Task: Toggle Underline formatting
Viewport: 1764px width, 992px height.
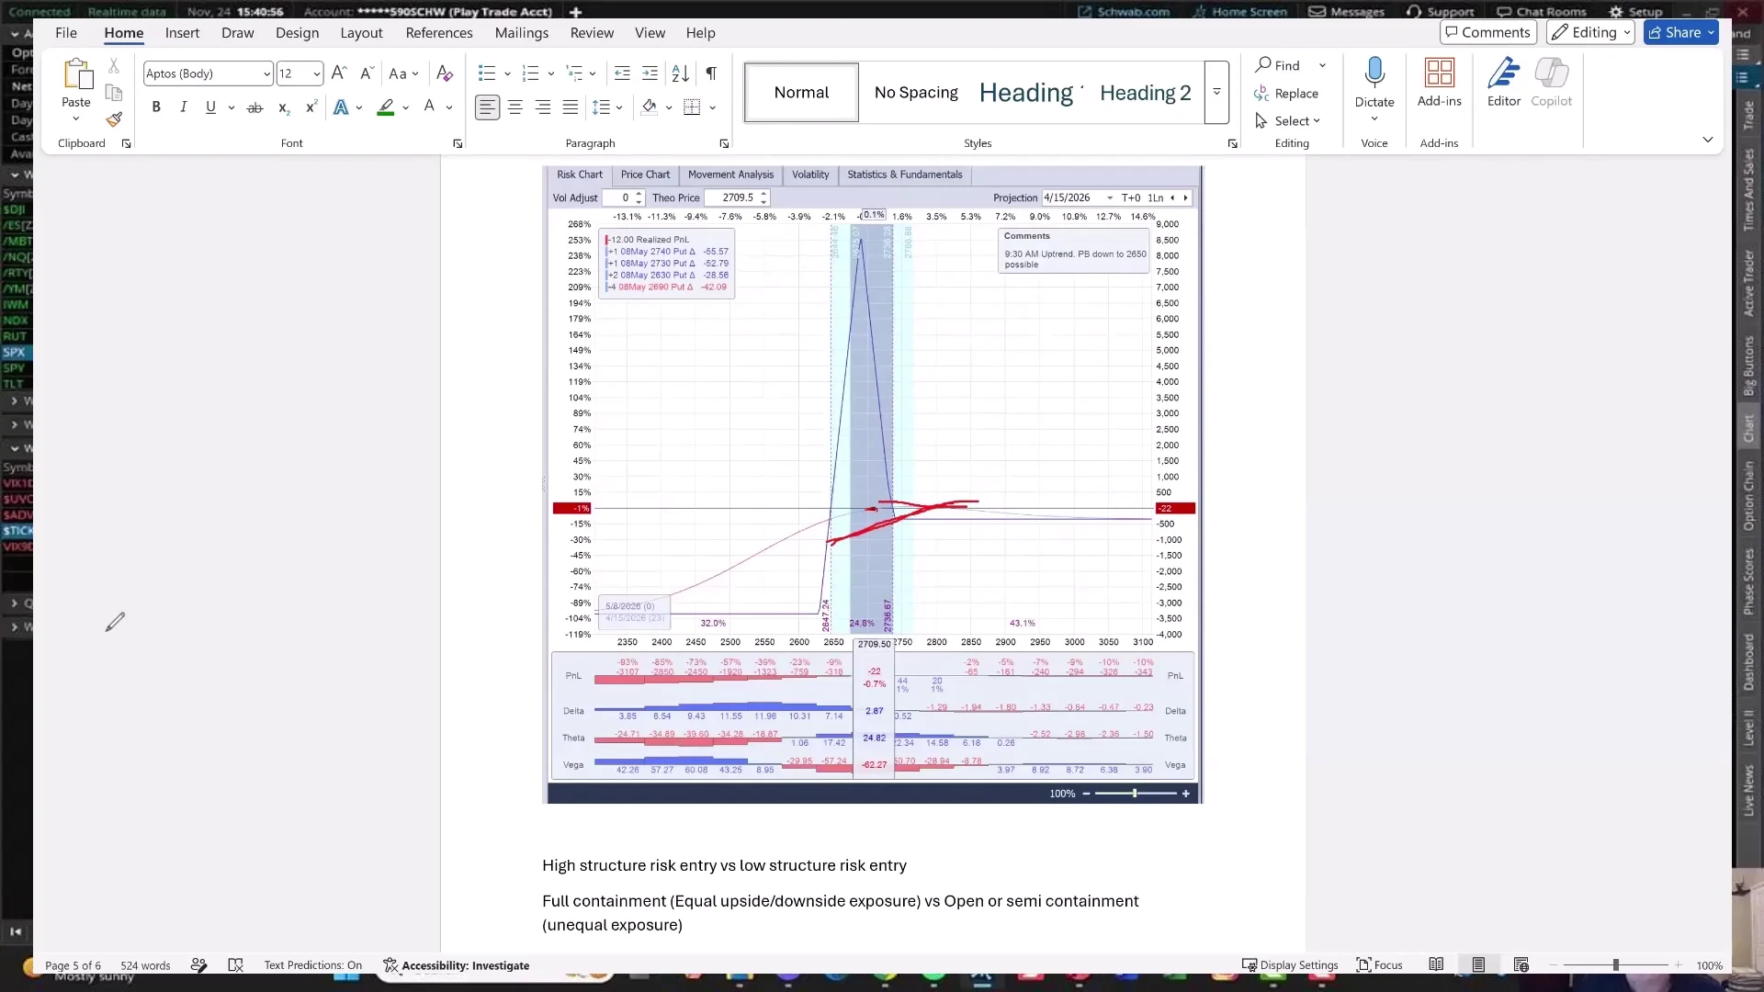Action: coord(210,107)
